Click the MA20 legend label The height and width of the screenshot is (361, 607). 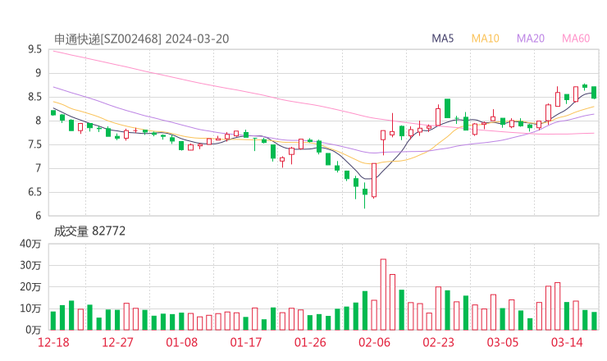pos(531,39)
